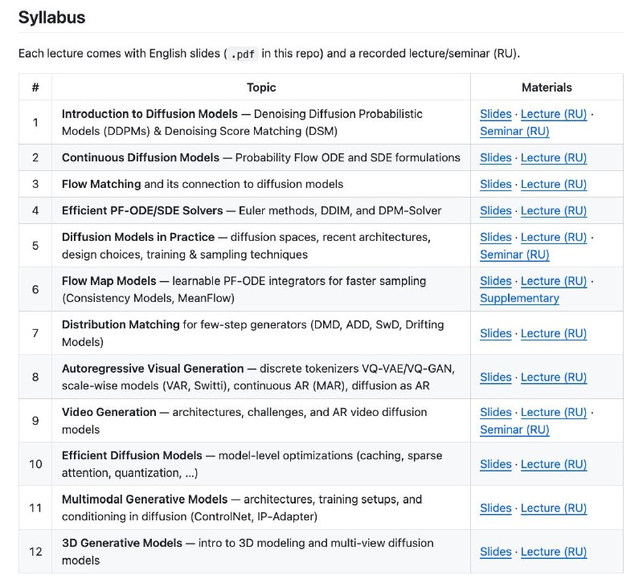Open Lecture (RU) for Video Generation
Screen dimensions: 643x587
pyautogui.click(x=554, y=412)
